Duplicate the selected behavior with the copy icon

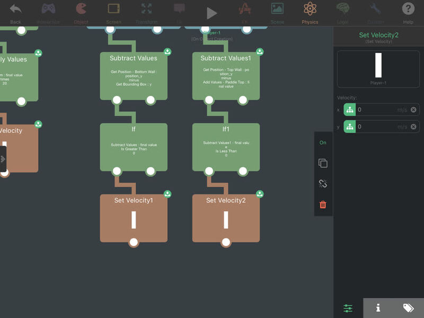(x=323, y=163)
